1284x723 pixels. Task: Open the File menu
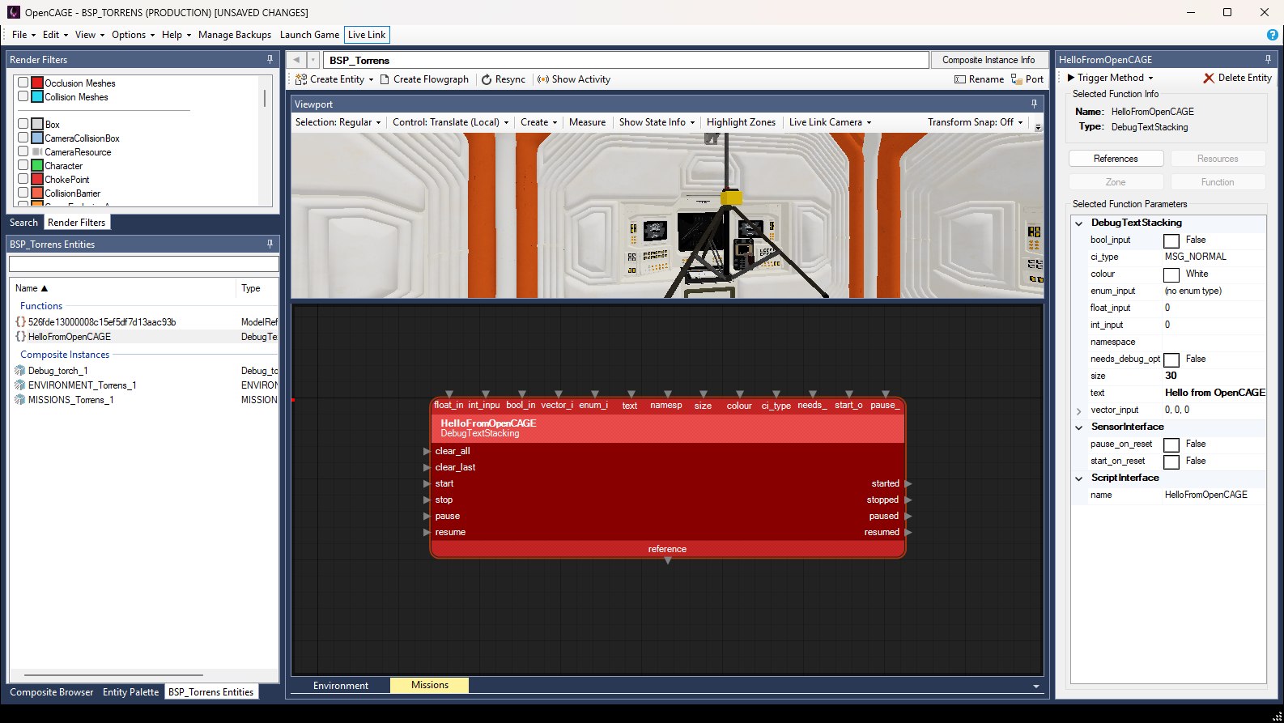coord(23,35)
